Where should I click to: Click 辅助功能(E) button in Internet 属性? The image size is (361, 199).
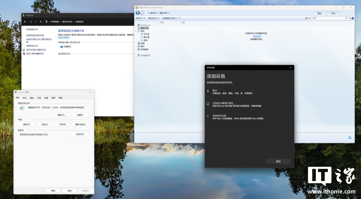[x=80, y=124]
